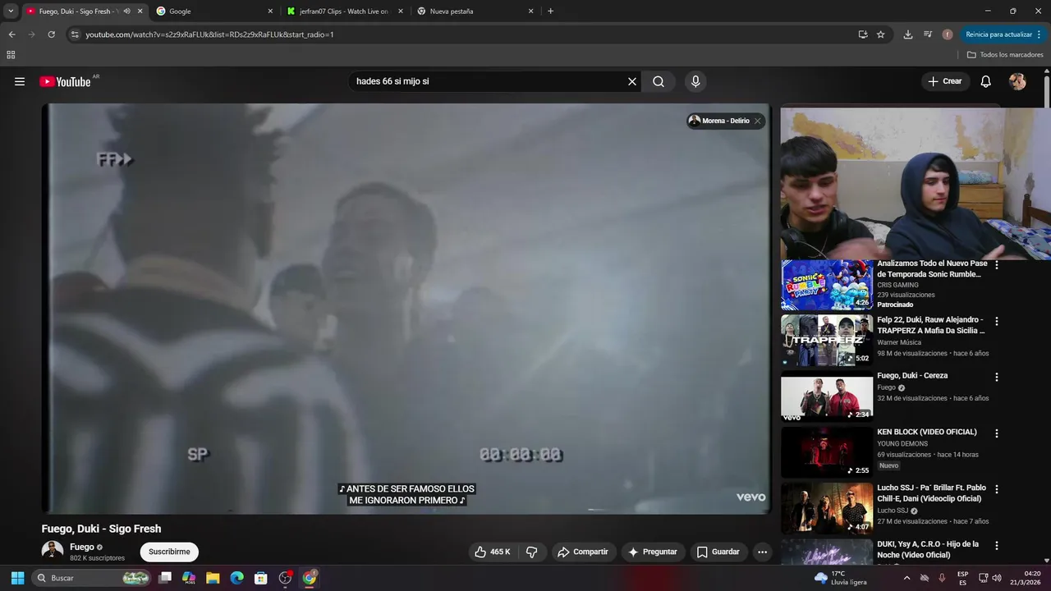Open the media control icon in Chrome toolbar
1051x591 pixels.
pyautogui.click(x=928, y=34)
